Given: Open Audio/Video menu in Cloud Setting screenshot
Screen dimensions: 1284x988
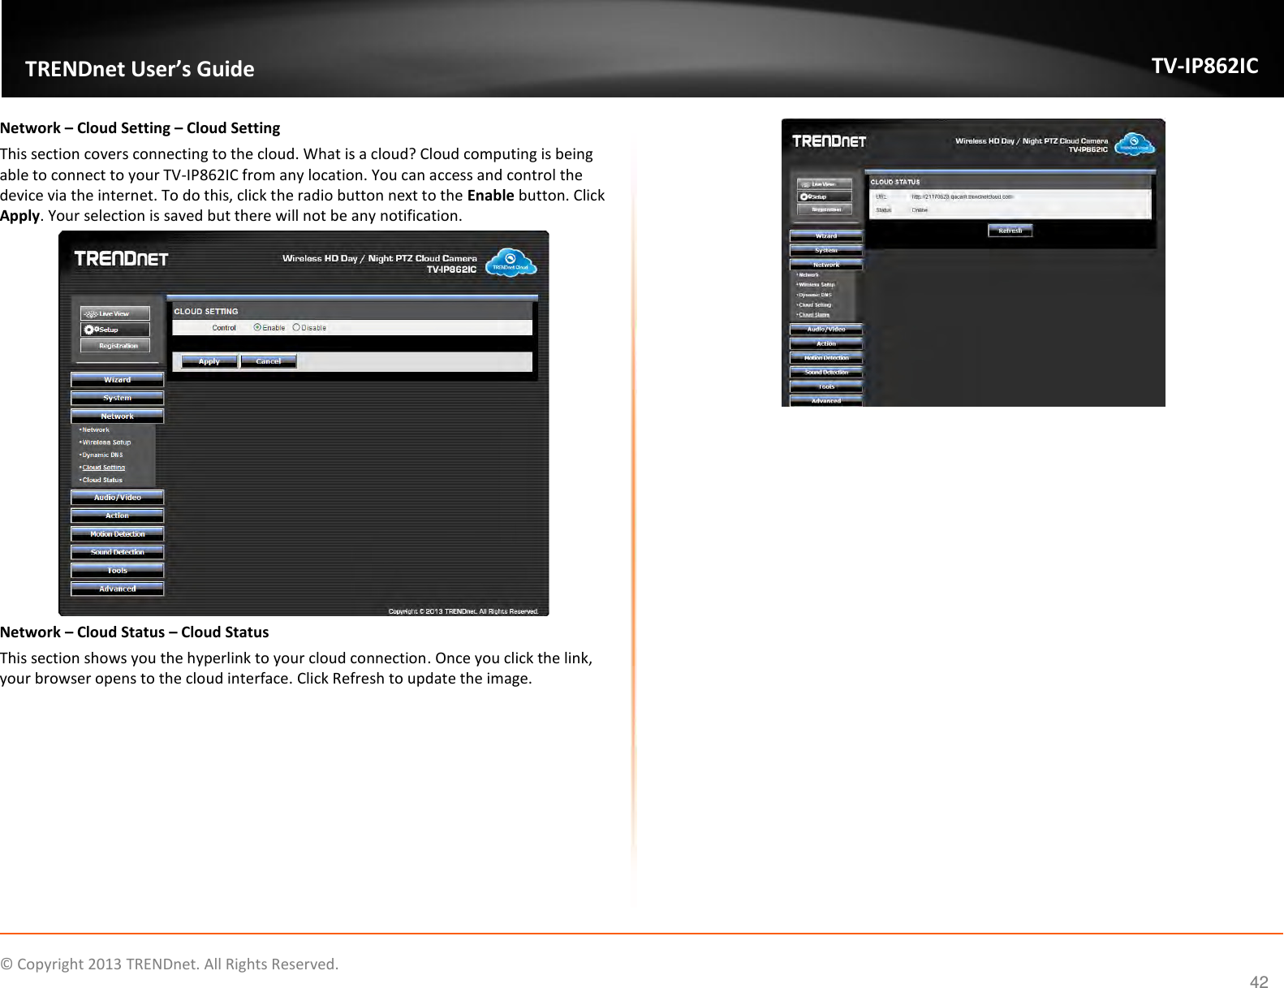Looking at the screenshot, I should [x=118, y=498].
